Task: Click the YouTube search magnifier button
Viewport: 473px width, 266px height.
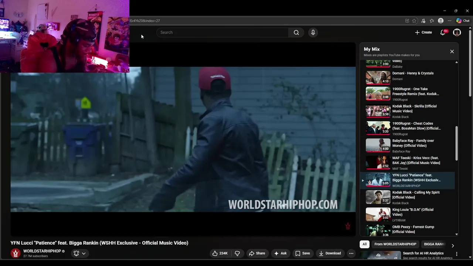Action: (296, 33)
